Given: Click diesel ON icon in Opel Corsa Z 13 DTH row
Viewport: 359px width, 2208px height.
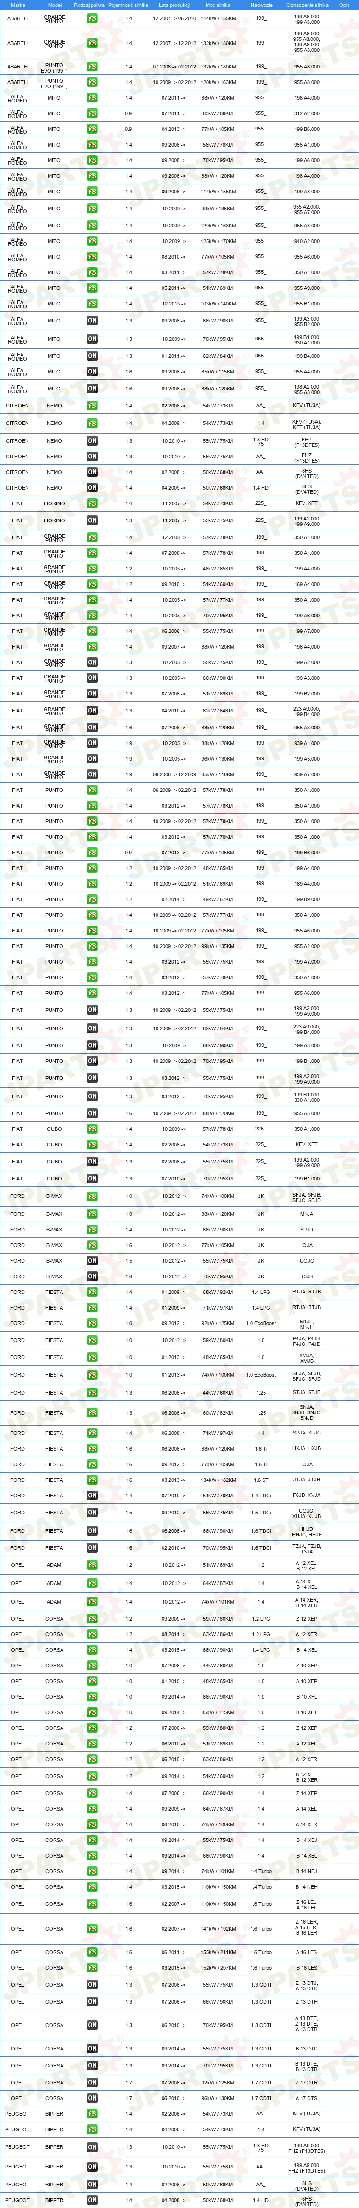Looking at the screenshot, I should (x=92, y=2001).
